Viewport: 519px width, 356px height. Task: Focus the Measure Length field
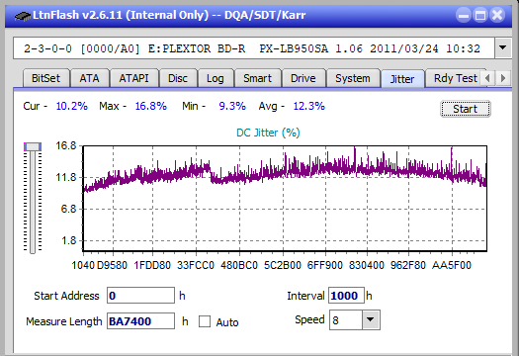(x=140, y=321)
